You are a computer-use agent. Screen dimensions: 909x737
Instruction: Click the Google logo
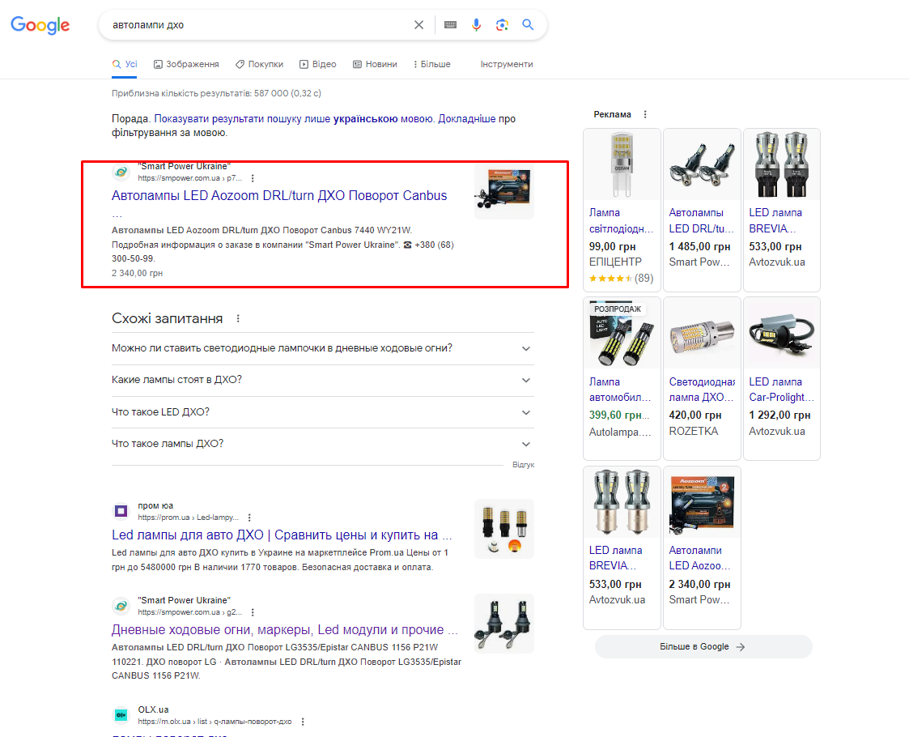click(40, 25)
